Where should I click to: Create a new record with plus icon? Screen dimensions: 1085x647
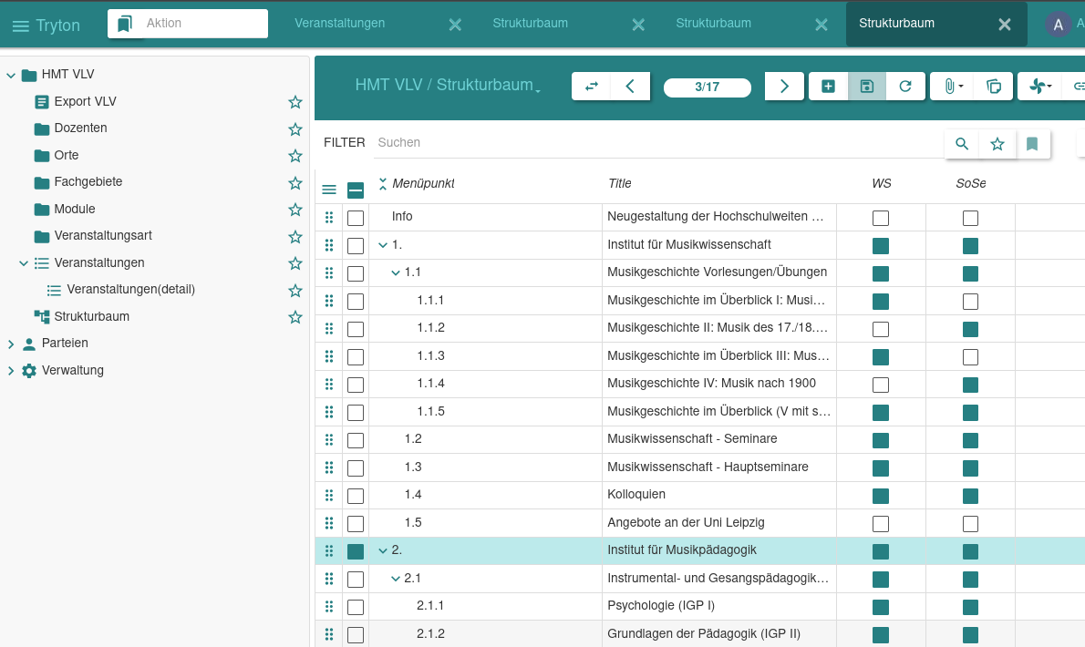(828, 87)
